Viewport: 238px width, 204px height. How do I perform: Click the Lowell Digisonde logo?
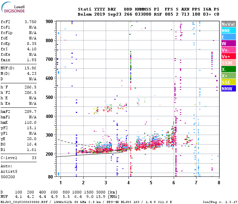[x=13, y=7]
